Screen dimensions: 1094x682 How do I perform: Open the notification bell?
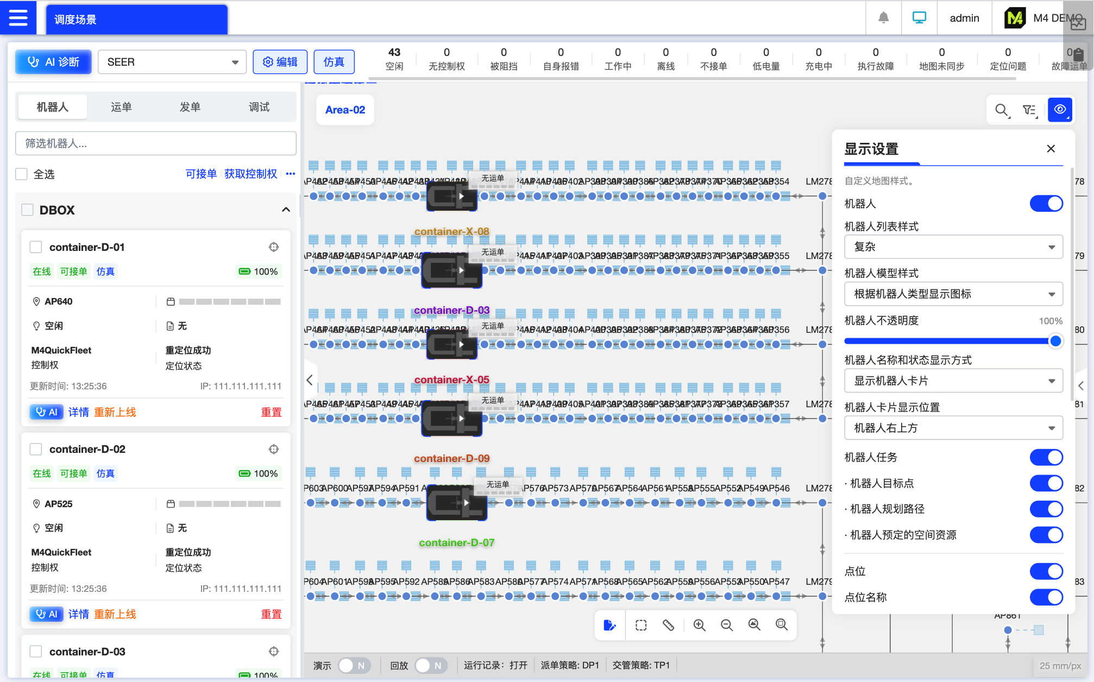click(883, 18)
